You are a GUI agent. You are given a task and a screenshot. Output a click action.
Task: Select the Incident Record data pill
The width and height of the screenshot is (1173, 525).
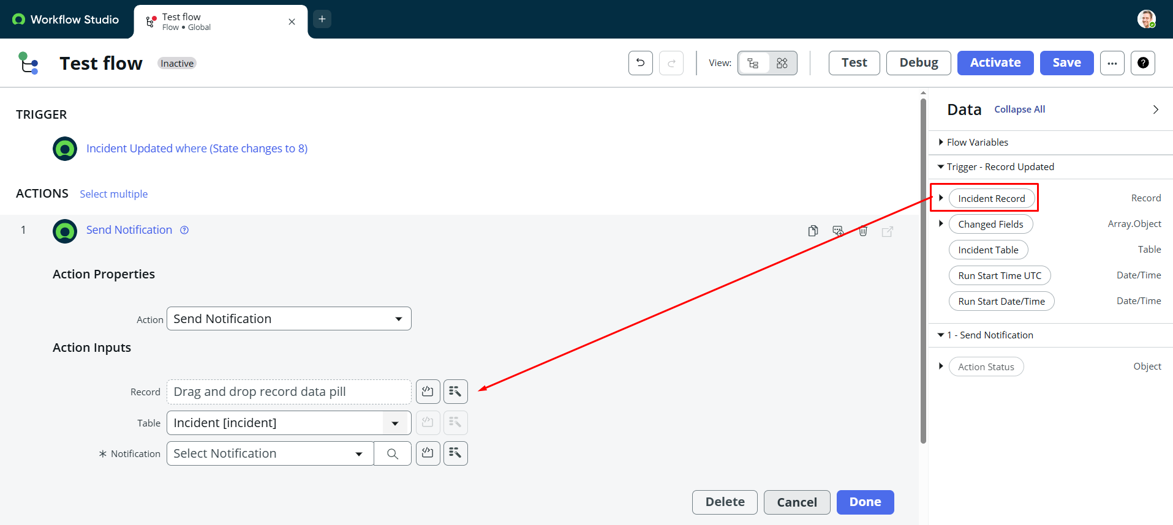(992, 198)
